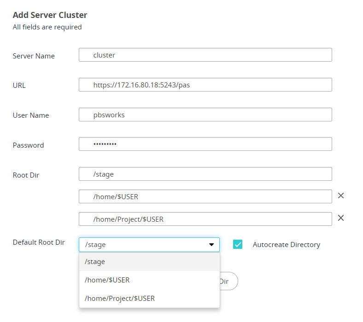Click the partially hidden Add Root Dir button
The height and width of the screenshot is (322, 363).
[228, 281]
